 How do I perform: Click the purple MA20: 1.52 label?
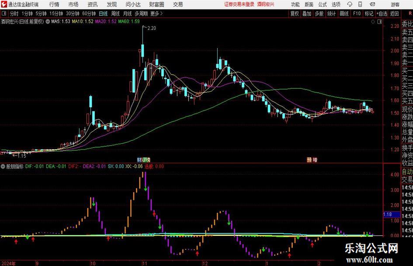[106, 21]
